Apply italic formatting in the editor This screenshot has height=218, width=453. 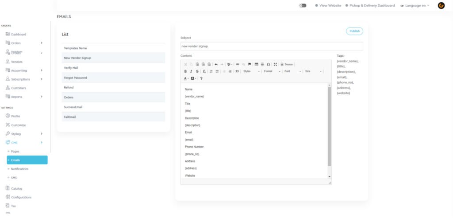pos(191,71)
